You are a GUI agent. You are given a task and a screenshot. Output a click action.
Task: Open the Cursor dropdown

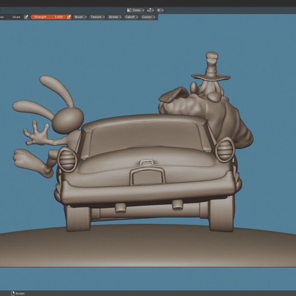[149, 17]
